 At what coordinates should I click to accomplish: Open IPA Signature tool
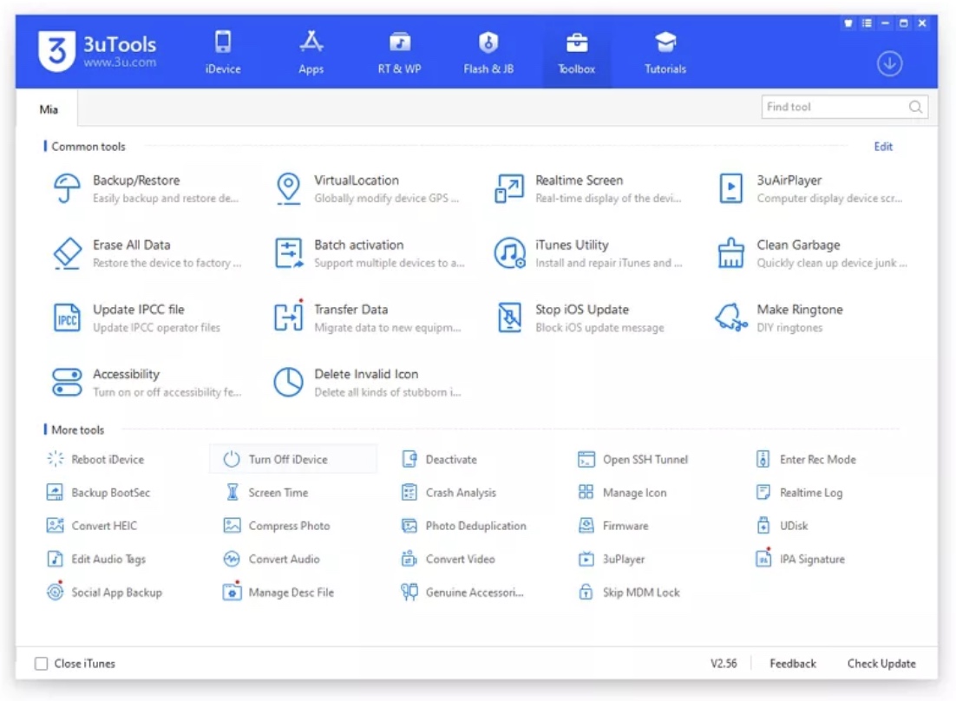point(801,558)
